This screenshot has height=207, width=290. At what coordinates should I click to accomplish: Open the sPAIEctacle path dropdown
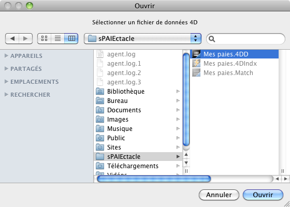coord(142,38)
